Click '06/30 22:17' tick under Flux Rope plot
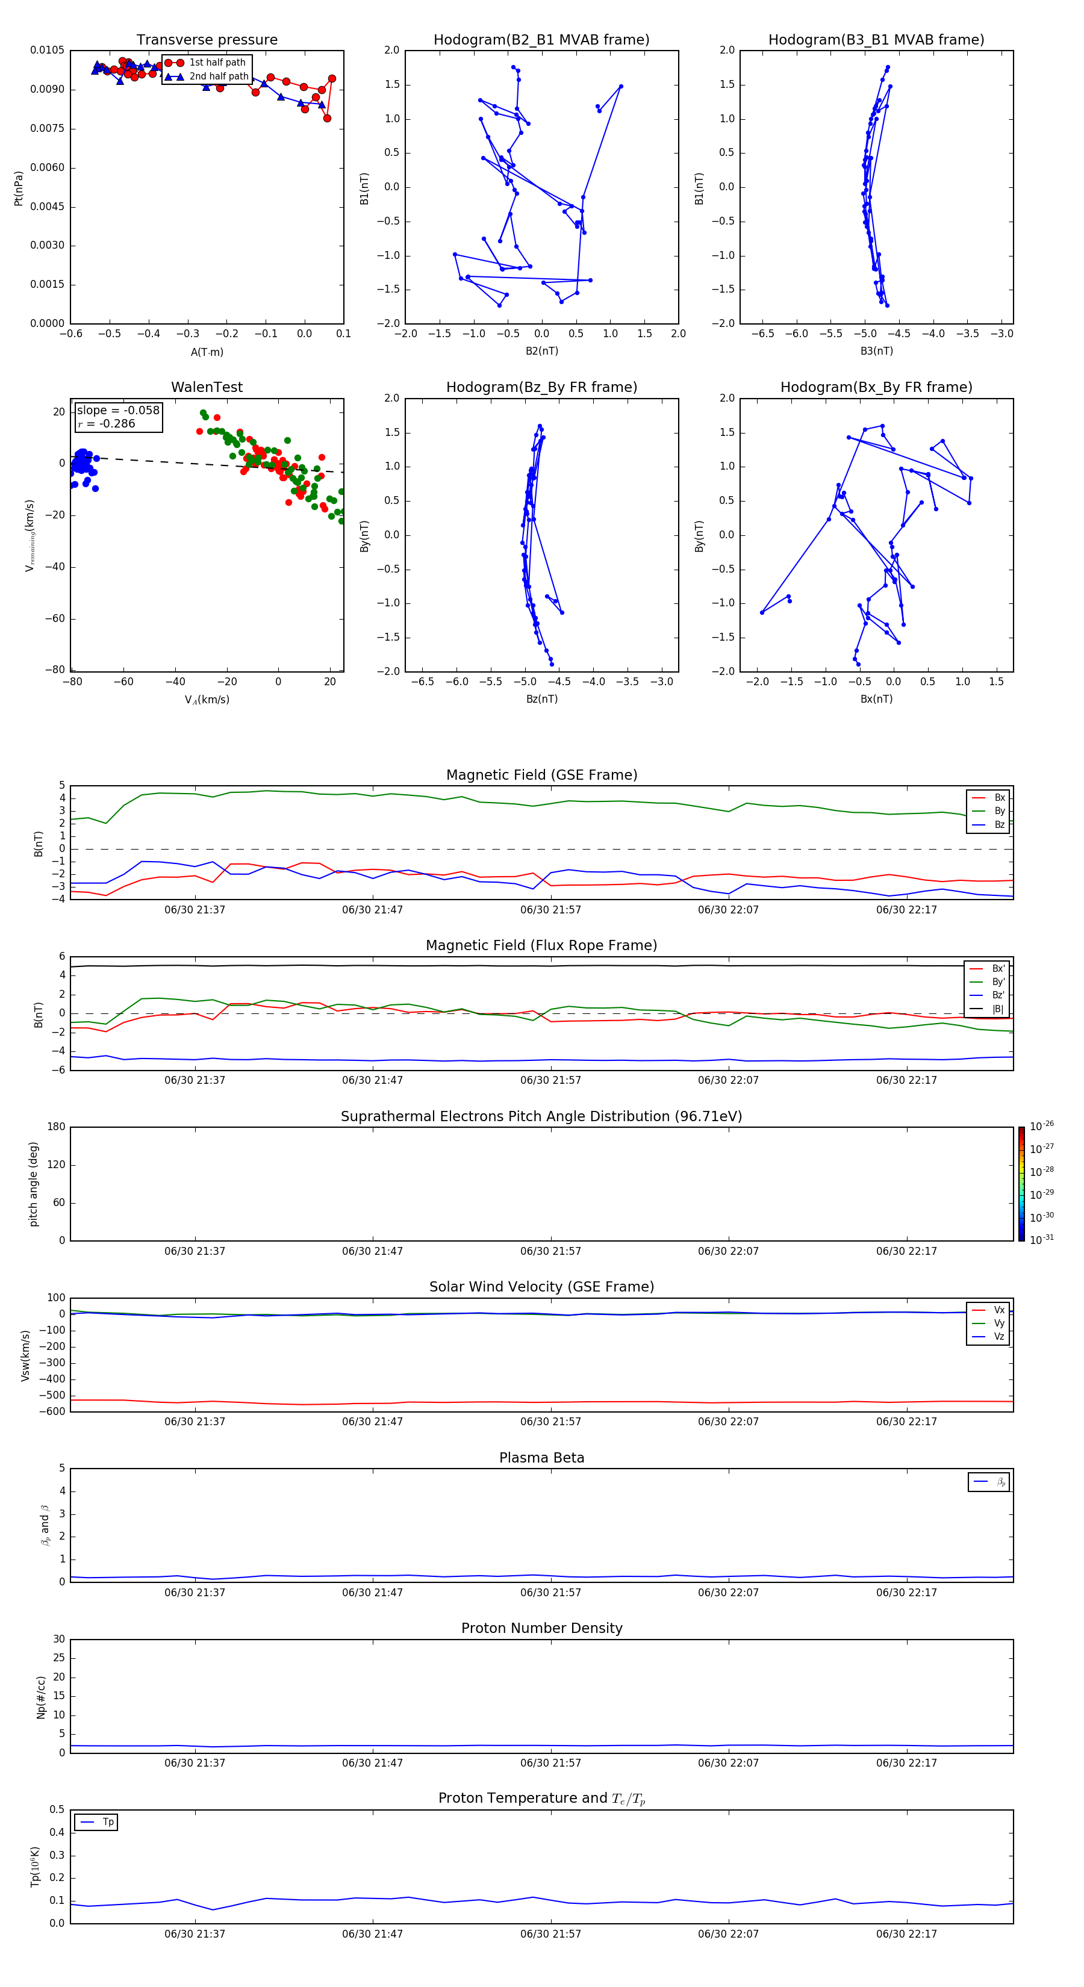 [906, 1081]
